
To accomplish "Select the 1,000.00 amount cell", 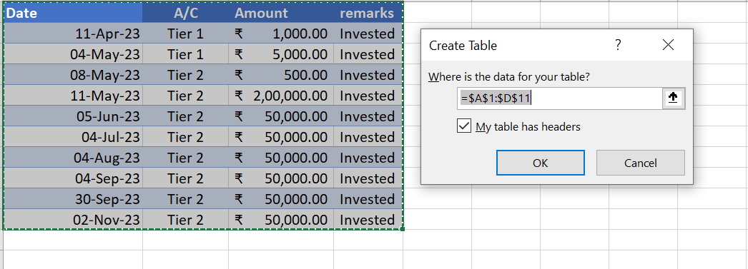I will point(281,34).
